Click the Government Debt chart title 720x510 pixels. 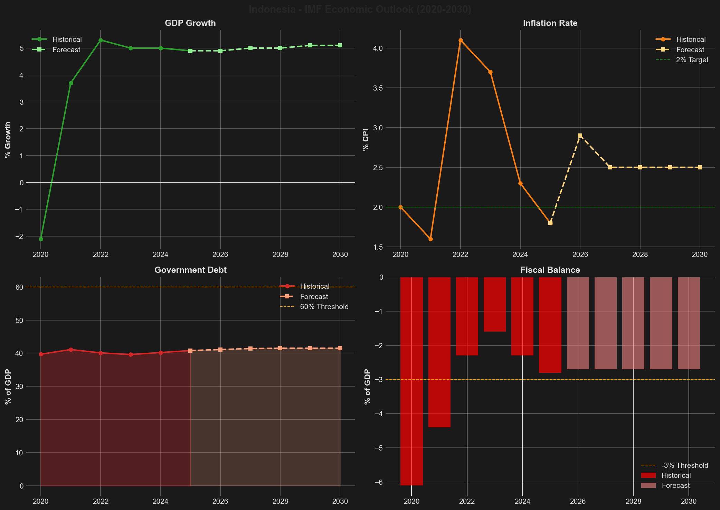[x=190, y=270]
